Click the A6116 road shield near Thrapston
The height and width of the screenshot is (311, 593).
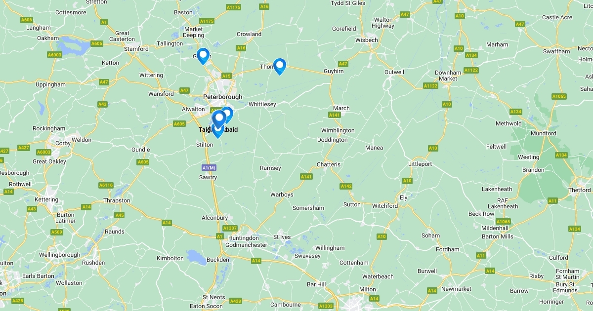click(106, 185)
